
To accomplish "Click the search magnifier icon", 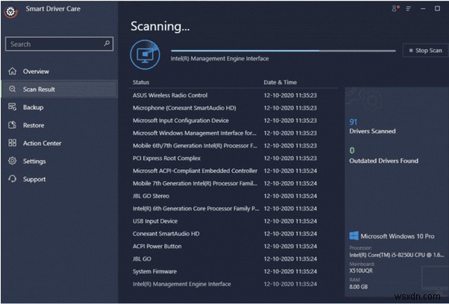I will coord(107,43).
